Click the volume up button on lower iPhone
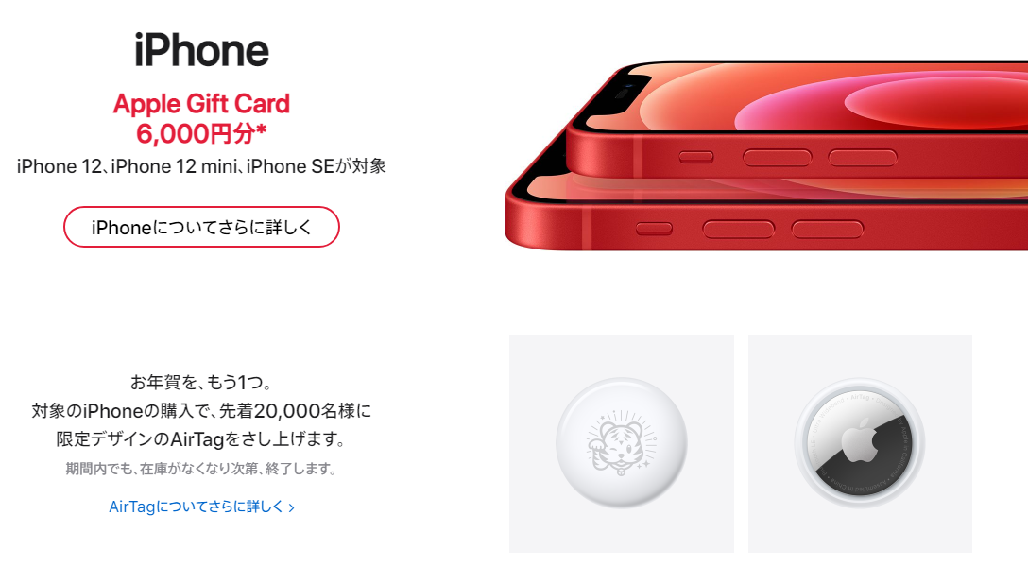The width and height of the screenshot is (1028, 567). (738, 229)
